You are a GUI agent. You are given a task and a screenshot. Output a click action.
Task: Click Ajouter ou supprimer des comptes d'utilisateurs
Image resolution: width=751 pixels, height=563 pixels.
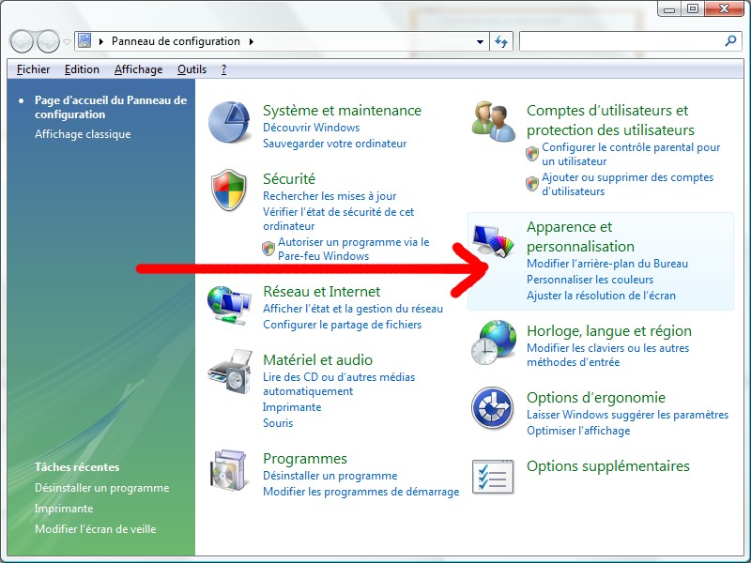click(x=627, y=184)
